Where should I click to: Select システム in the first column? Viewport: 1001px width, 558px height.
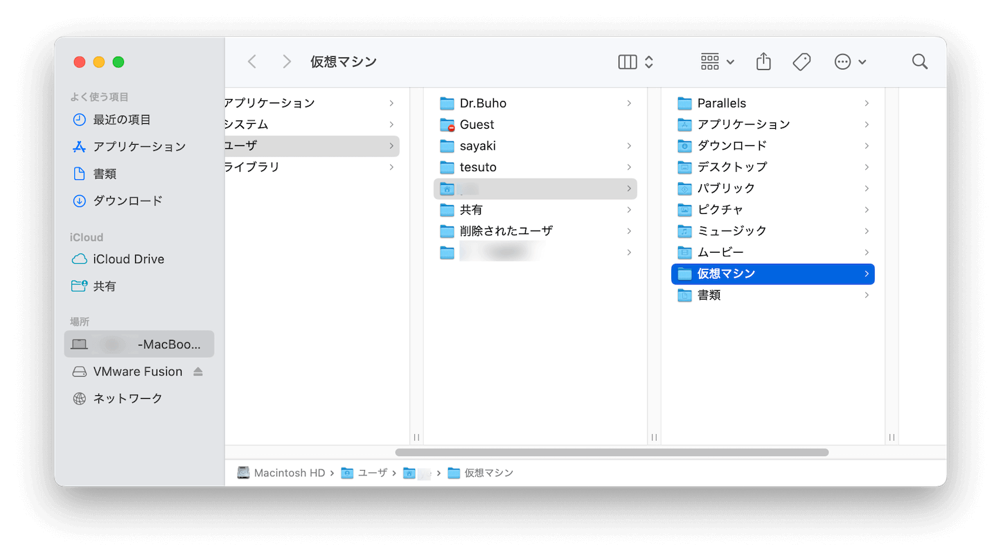tap(312, 125)
